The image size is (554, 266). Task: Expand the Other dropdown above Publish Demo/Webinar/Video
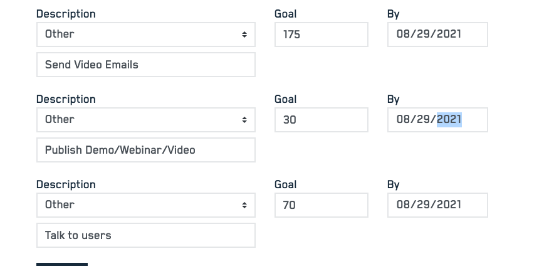pos(145,120)
